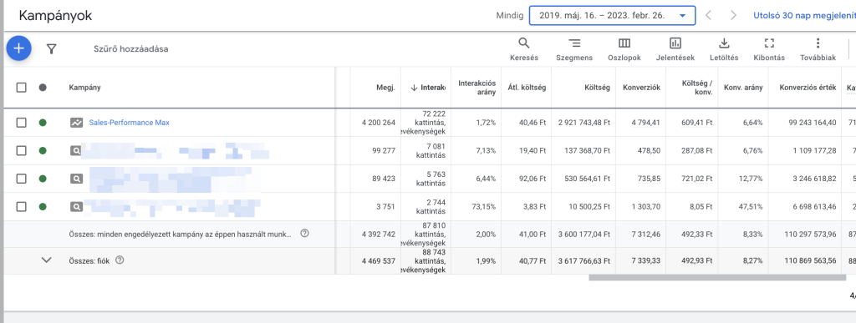Click total cost 3 617 766,63 Ft
This screenshot has height=323, width=856.
583,260
